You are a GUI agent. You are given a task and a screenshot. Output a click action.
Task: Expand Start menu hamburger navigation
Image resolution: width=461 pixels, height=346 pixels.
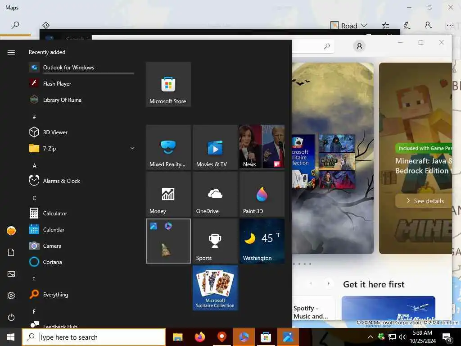click(11, 52)
